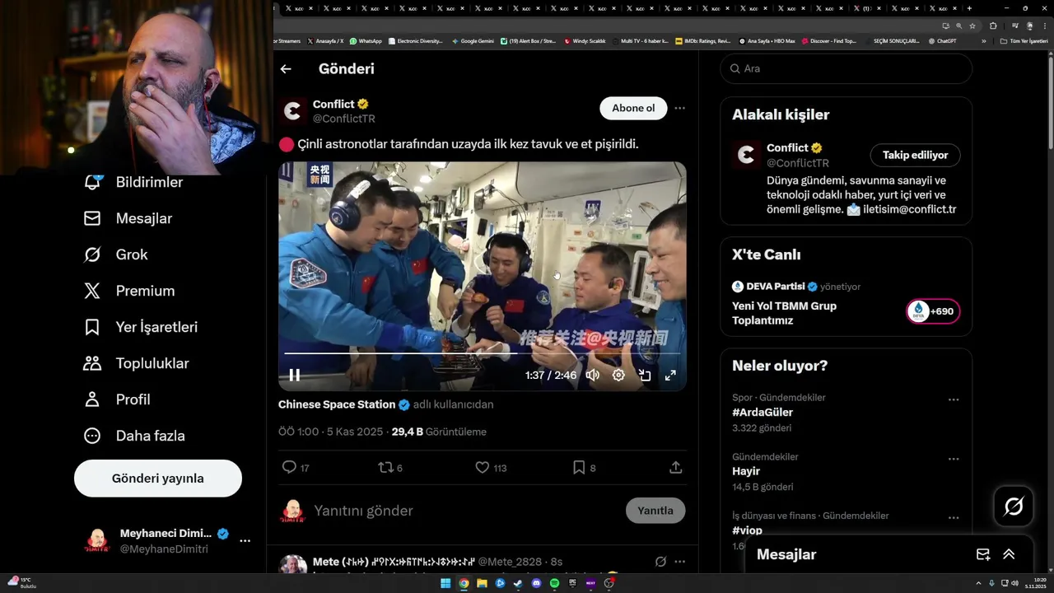Seek on the video progress bar
The height and width of the screenshot is (593, 1054).
click(482, 353)
